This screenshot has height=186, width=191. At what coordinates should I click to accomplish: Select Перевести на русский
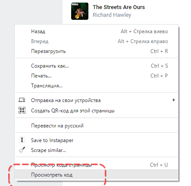[x=97, y=126]
